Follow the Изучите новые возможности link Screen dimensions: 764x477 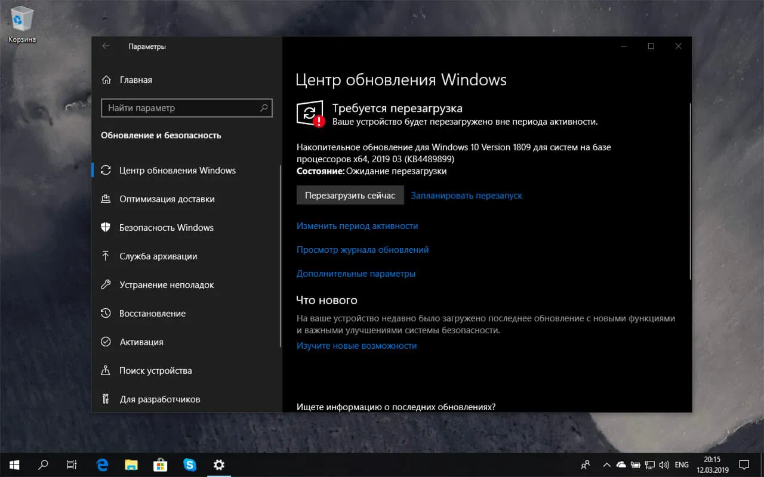click(356, 345)
